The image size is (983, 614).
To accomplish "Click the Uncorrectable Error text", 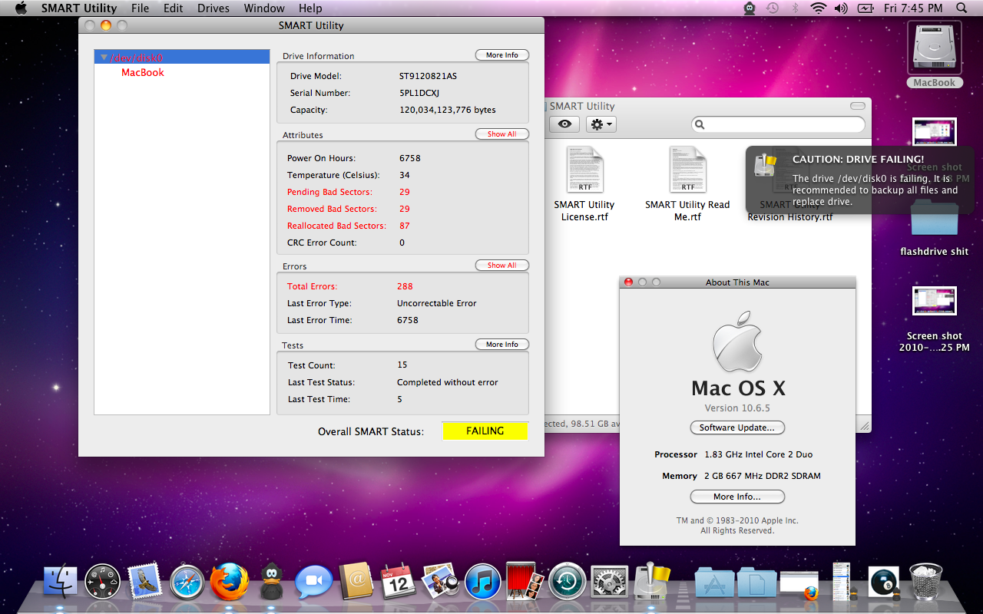I will (x=437, y=303).
